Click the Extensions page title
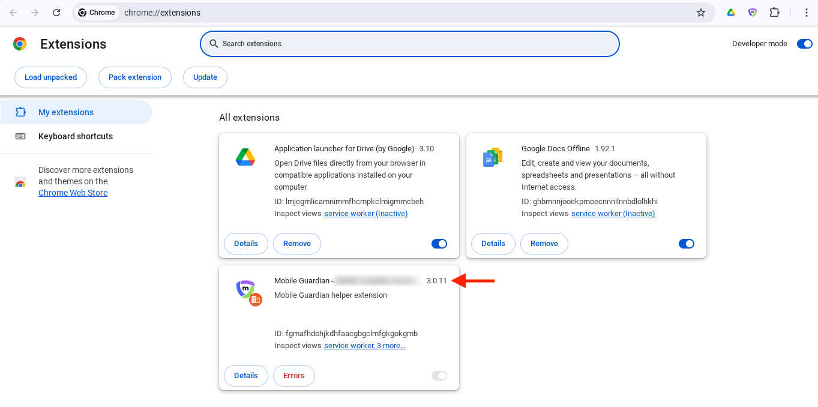The image size is (818, 407). click(73, 44)
